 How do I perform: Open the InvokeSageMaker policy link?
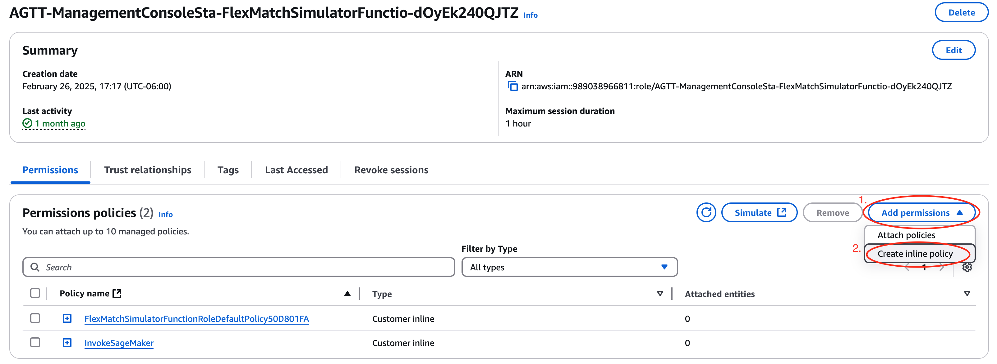click(119, 343)
